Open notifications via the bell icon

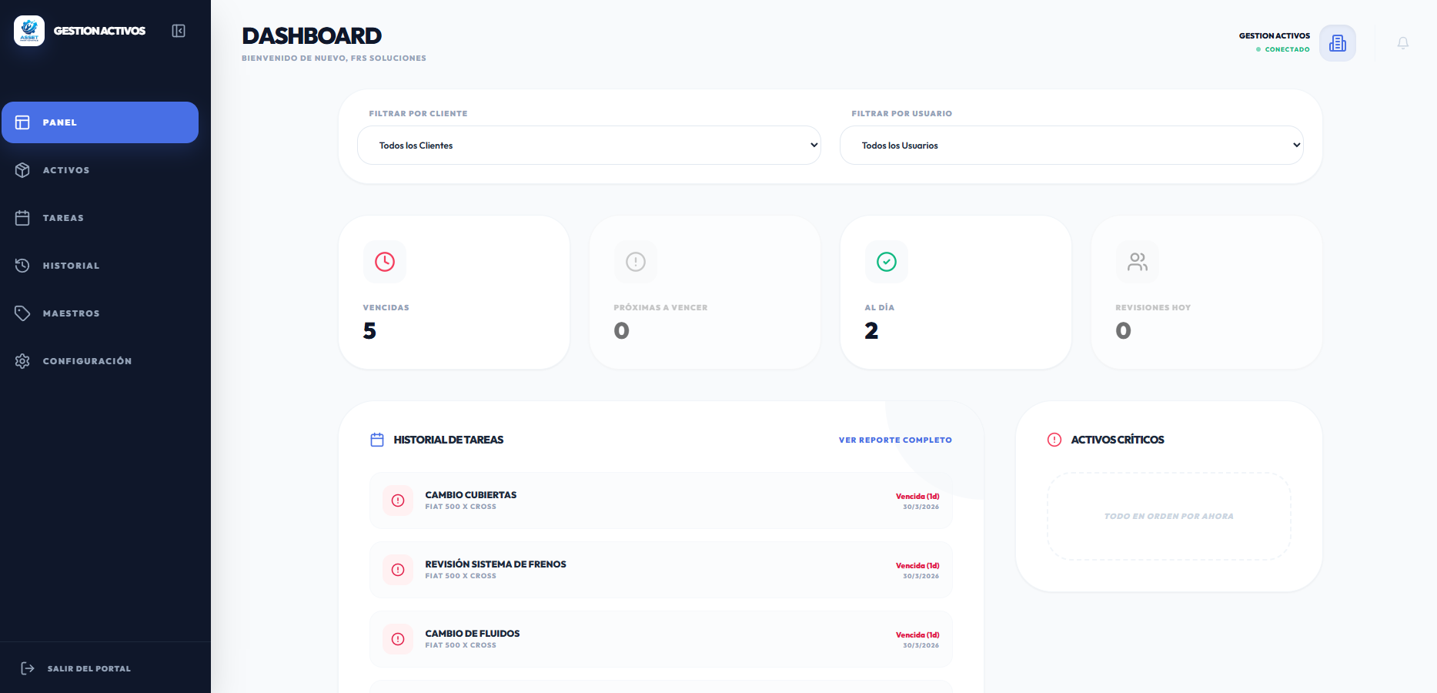(x=1402, y=42)
